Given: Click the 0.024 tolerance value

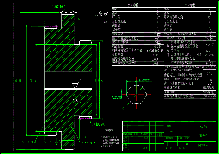Looking at the screenshot, I should 209,63.
